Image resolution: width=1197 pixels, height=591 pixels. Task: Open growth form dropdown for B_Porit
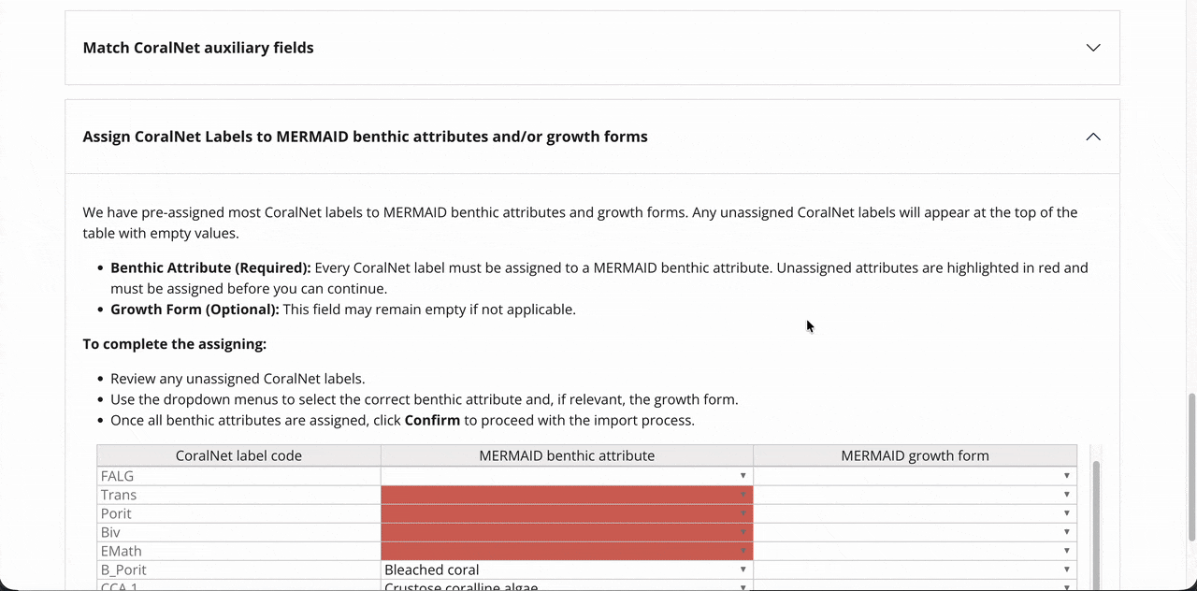[x=1066, y=569]
